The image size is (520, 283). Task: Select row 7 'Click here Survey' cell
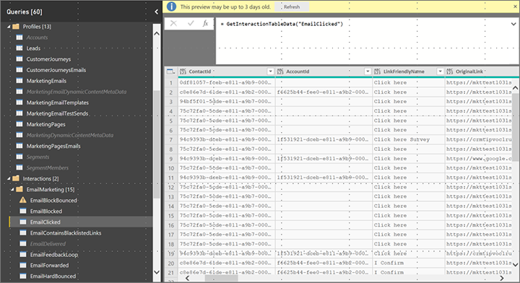tap(409, 139)
